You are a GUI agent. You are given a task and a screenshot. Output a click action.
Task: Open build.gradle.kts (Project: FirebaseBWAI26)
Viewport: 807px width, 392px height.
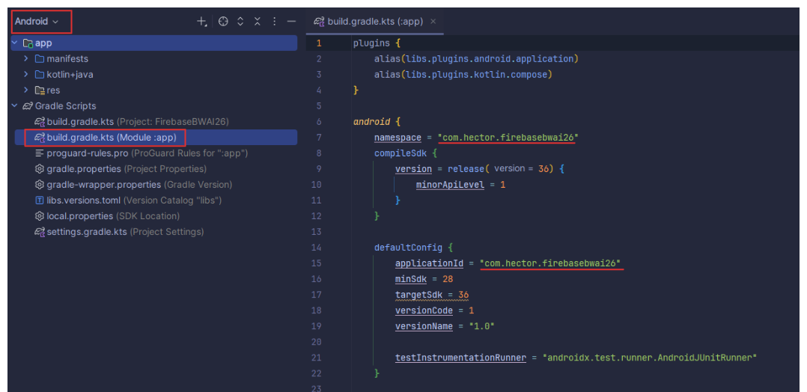click(138, 122)
